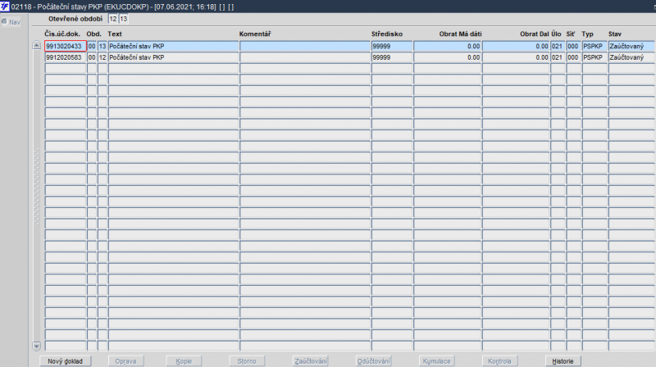The width and height of the screenshot is (656, 367).
Task: Click the Obrat Dal column header
Action: click(535, 34)
